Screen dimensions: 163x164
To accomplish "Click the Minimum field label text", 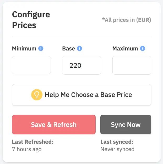I will [24, 49].
